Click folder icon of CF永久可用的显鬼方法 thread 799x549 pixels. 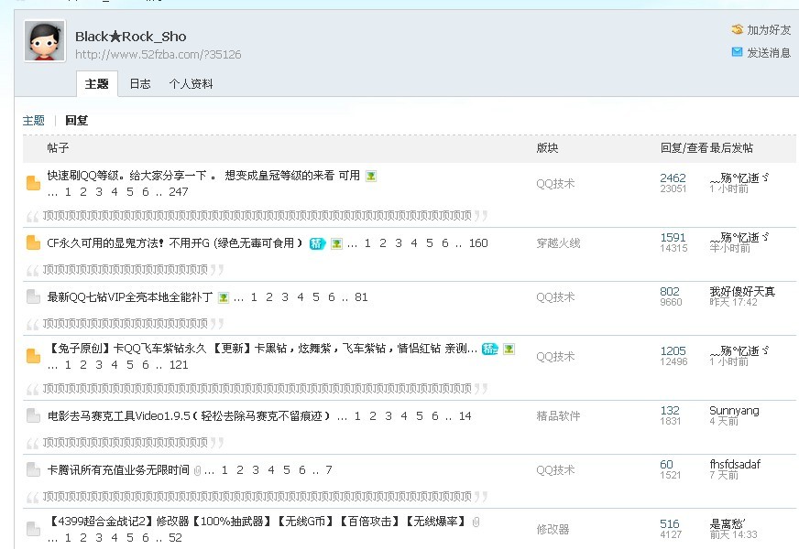pos(34,243)
